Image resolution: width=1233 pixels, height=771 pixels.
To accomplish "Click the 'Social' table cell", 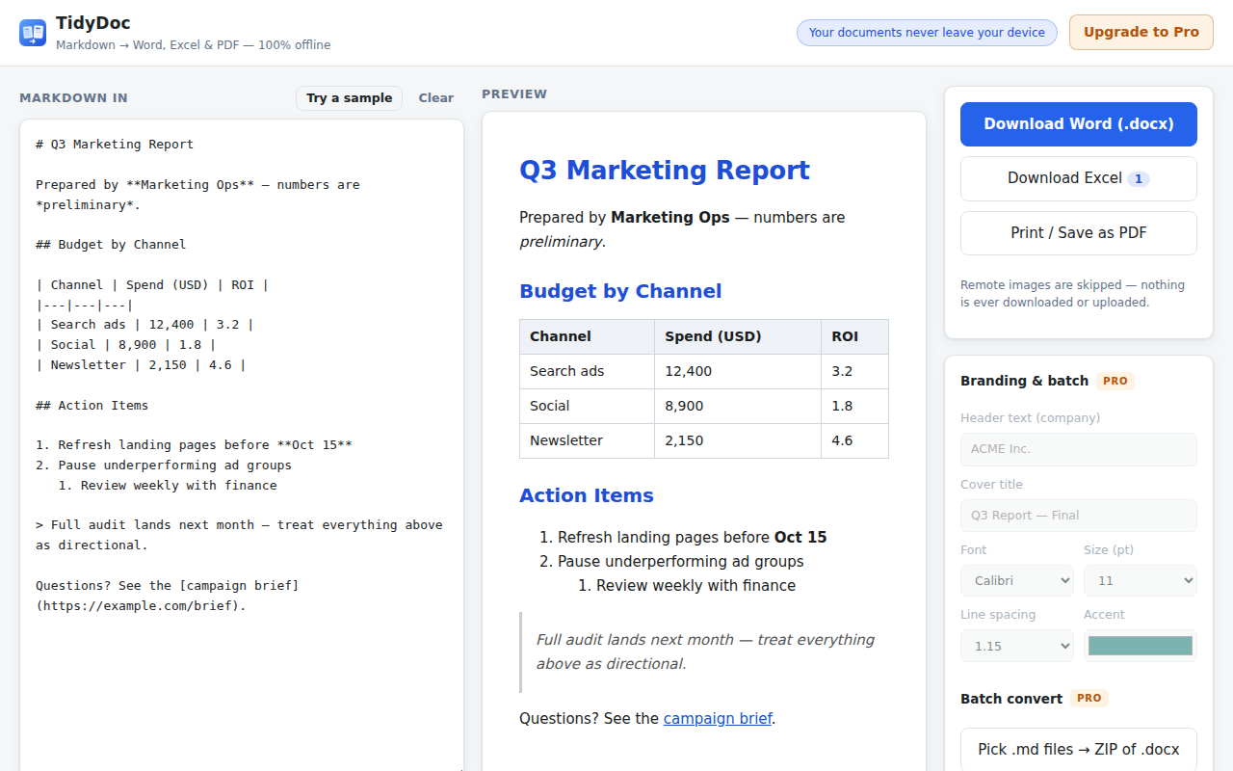I will coord(588,407).
